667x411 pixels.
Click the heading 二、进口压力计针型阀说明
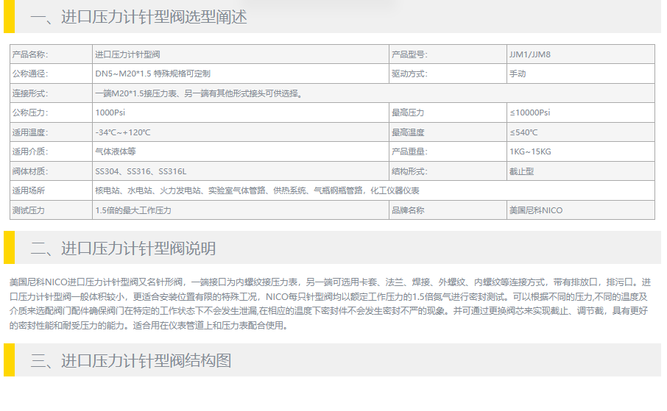click(123, 248)
